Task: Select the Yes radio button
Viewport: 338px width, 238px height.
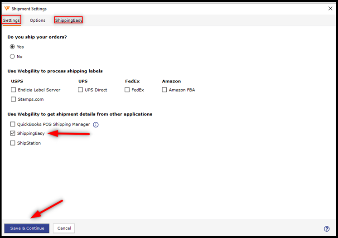Action: [13, 47]
